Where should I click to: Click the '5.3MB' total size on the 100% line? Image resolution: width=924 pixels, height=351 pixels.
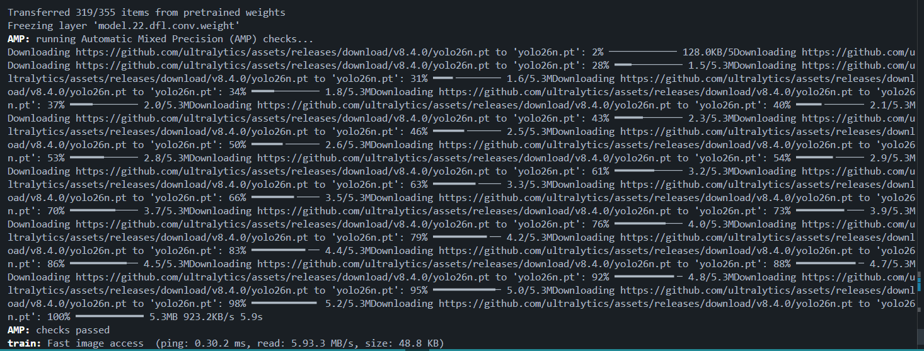click(163, 317)
